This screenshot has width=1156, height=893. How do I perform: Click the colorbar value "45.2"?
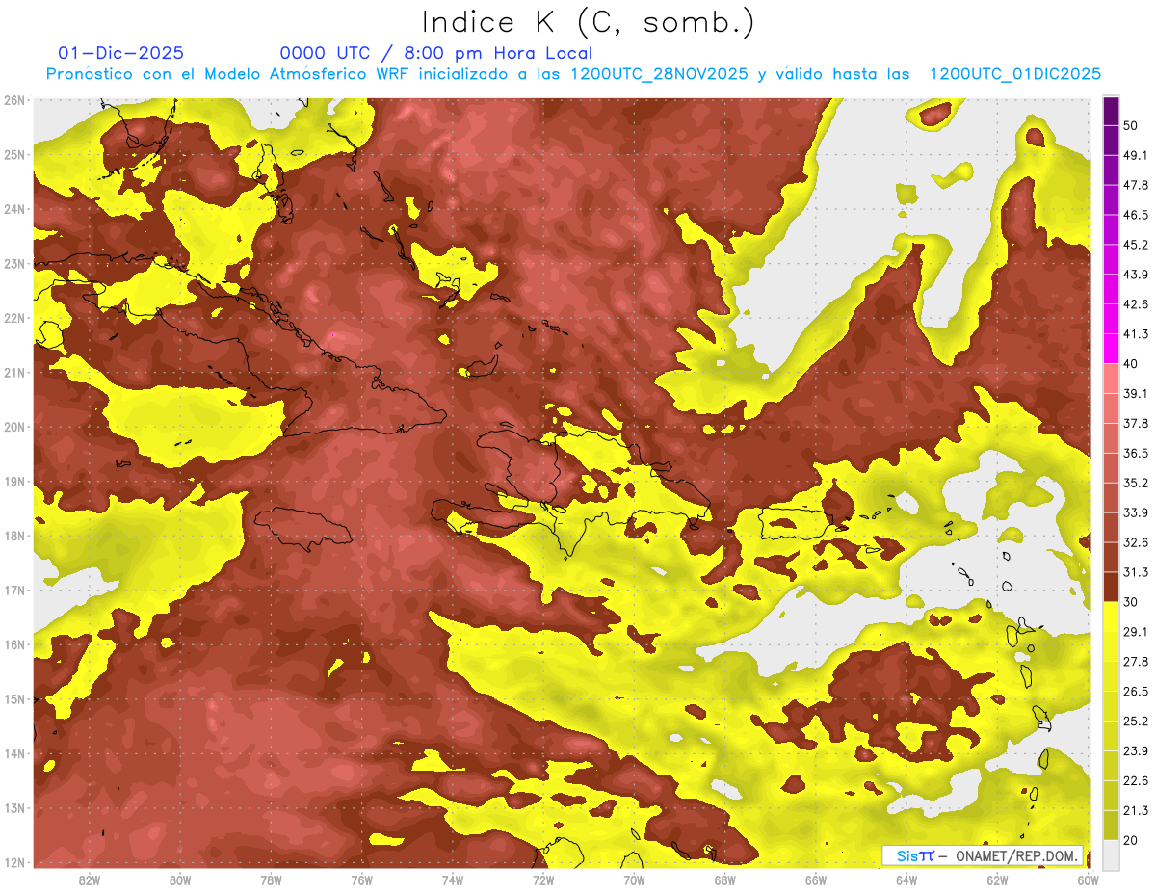[1136, 245]
